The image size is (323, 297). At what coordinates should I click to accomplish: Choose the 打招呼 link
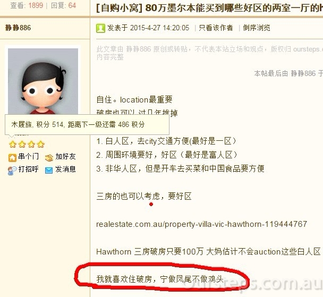(29, 169)
